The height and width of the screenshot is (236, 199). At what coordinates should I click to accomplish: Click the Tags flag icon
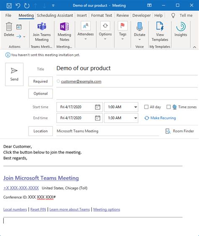pos(123,26)
